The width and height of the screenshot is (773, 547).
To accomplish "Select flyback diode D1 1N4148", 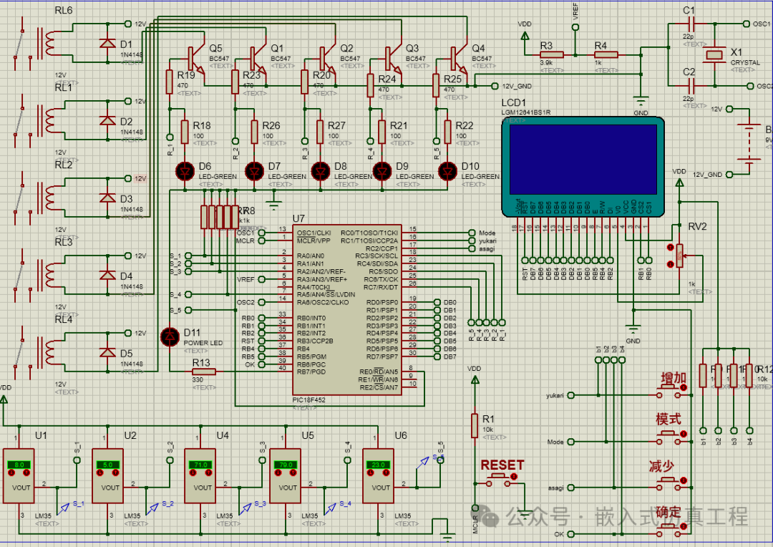I will click(x=108, y=44).
